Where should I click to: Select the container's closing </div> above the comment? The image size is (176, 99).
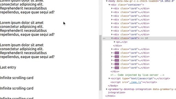[115, 71]
